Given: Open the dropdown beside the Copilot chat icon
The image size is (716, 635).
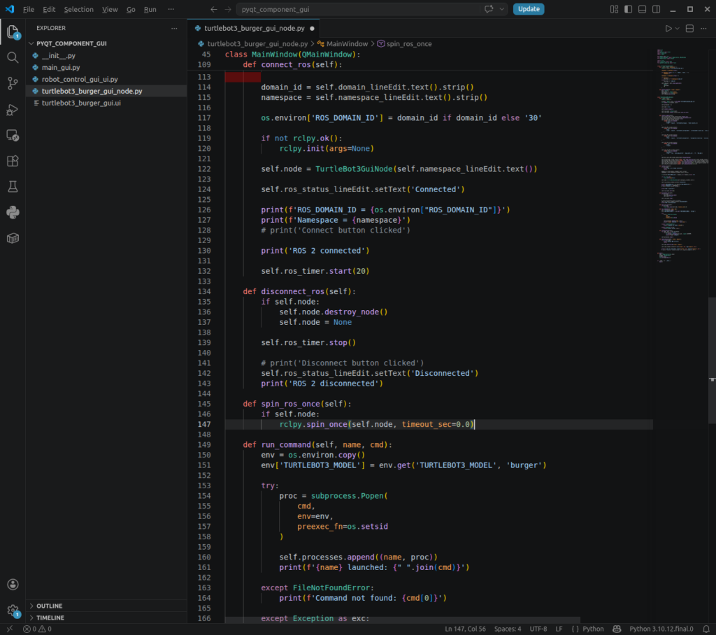Looking at the screenshot, I should pos(502,9).
